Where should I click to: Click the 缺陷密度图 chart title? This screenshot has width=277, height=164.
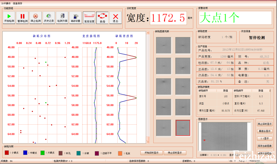(x=124, y=36)
